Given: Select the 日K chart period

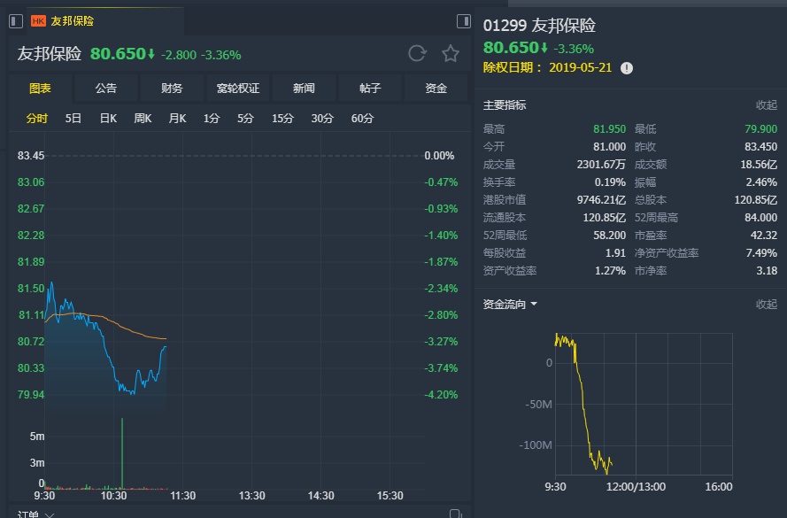Looking at the screenshot, I should tap(108, 119).
